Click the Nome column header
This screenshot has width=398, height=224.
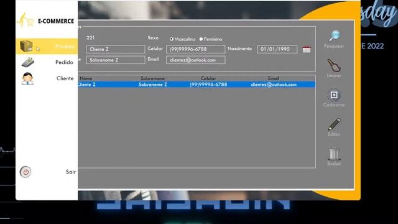click(86, 78)
